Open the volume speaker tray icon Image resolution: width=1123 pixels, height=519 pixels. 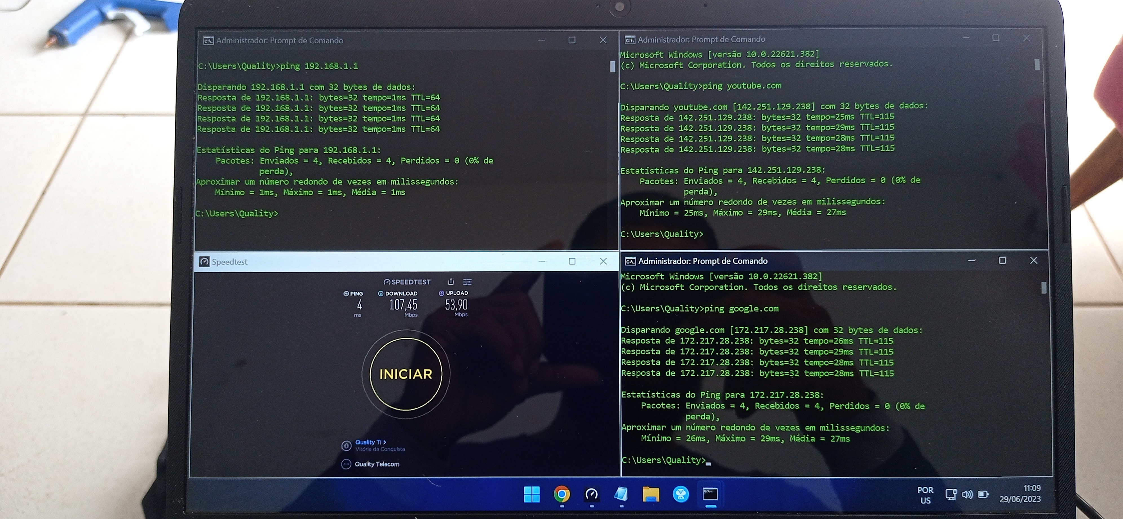967,494
